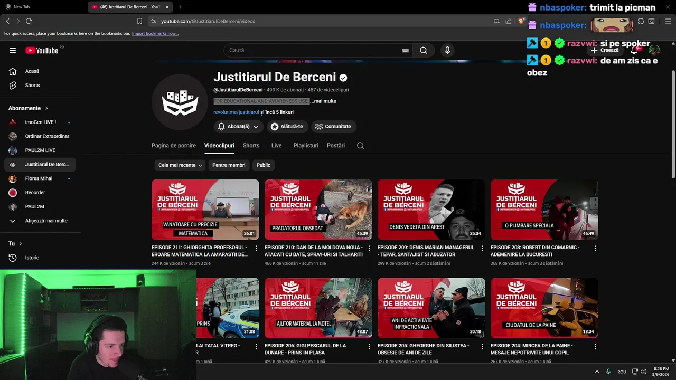The image size is (676, 380).
Task: Go to YouTube home via the logo
Action: coord(42,50)
